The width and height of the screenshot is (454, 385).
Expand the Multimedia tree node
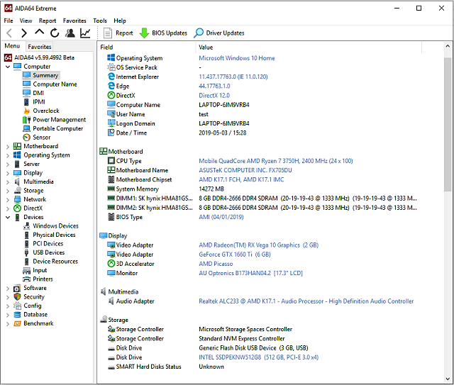tap(8, 182)
